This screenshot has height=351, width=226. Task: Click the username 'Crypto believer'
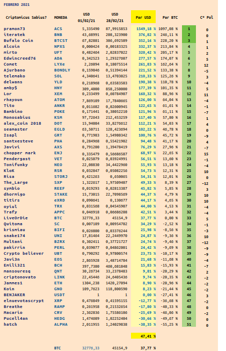[24, 253]
